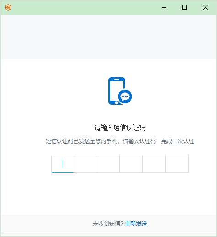Minimize the verification window
Viewport: 217px width, 237px height.
[164, 7]
